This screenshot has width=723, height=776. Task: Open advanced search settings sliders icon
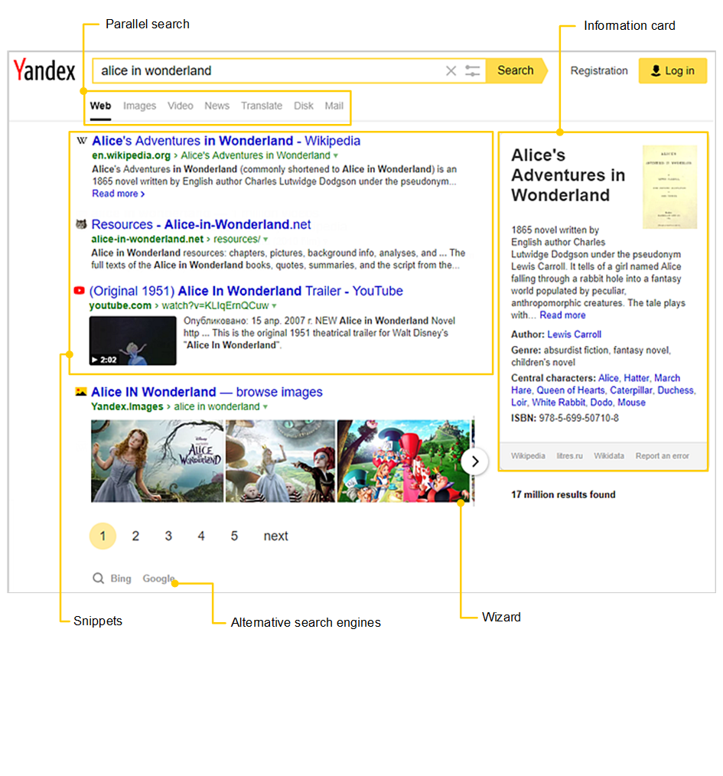[473, 70]
